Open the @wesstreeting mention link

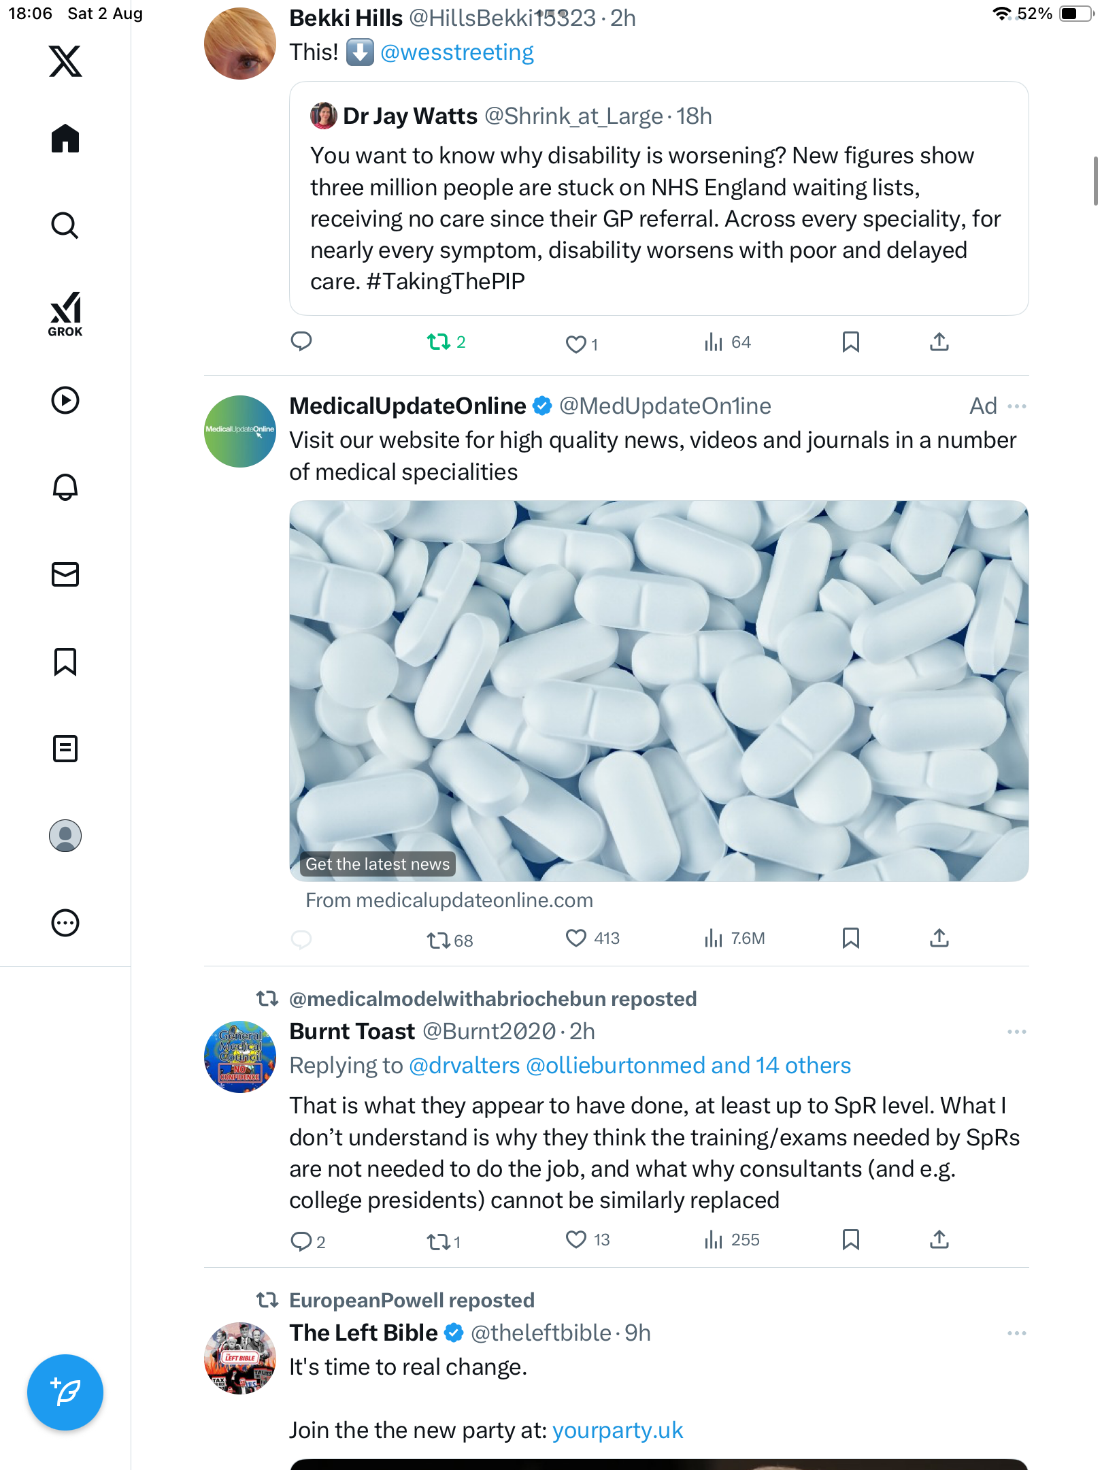456,52
